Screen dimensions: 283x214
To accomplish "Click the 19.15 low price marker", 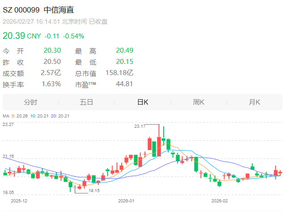I will click(94, 191).
